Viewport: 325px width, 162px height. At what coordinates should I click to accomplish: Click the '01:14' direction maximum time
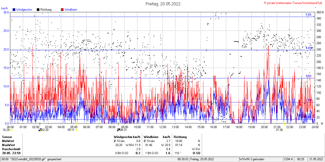tap(179, 145)
